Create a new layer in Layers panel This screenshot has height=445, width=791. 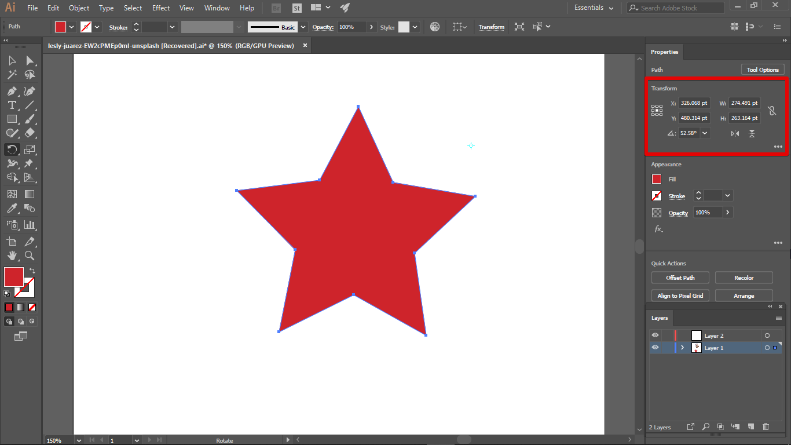(x=750, y=427)
